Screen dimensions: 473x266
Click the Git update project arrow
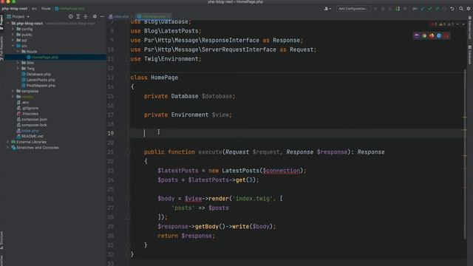pos(422,9)
